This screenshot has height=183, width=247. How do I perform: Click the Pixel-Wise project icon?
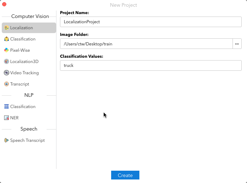tap(6, 50)
